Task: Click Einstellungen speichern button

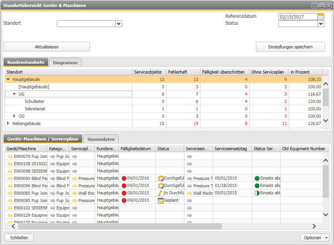Action: tap(290, 47)
